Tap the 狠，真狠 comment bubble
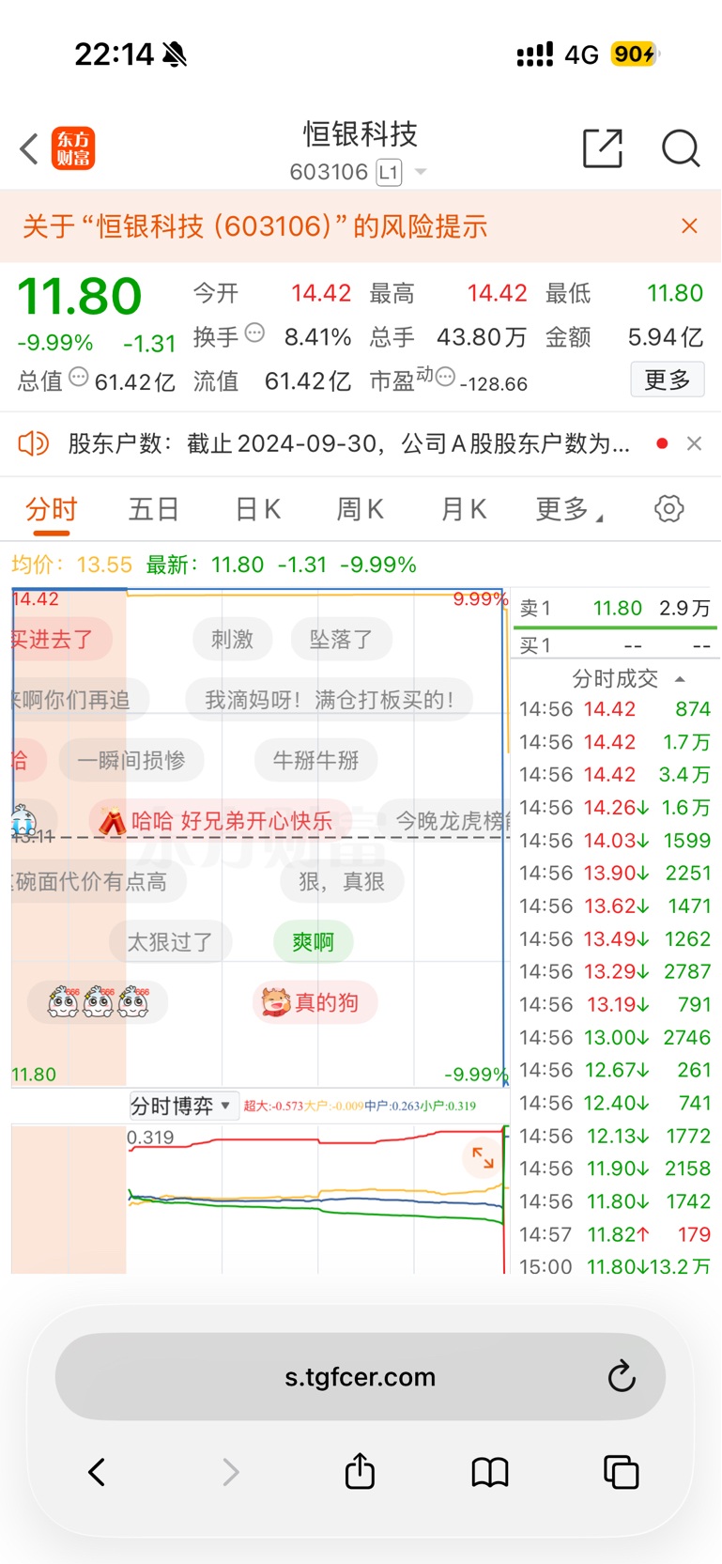Image resolution: width=722 pixels, height=1564 pixels. [342, 881]
